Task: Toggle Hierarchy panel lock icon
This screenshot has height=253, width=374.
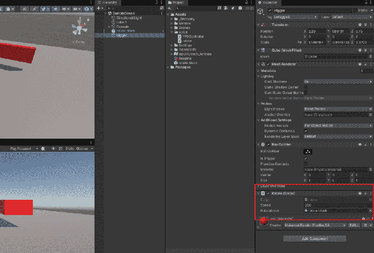Action: tap(157, 2)
